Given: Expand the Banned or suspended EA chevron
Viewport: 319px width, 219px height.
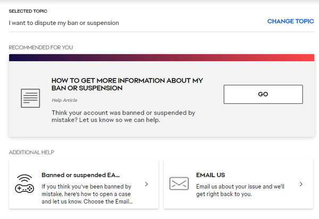Looking at the screenshot, I should click(x=147, y=185).
